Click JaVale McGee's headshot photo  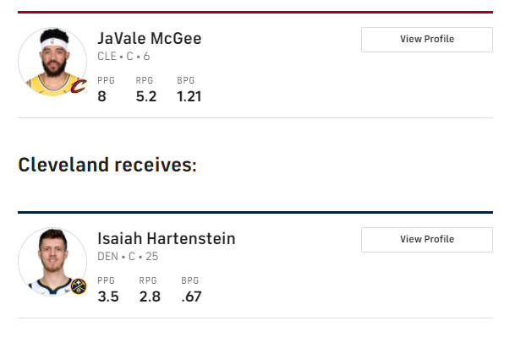[52, 62]
